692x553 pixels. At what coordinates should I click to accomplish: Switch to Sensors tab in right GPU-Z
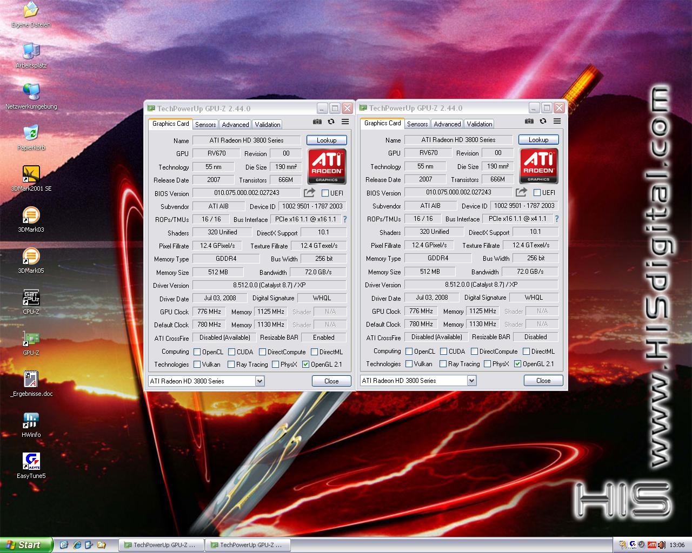click(x=417, y=124)
